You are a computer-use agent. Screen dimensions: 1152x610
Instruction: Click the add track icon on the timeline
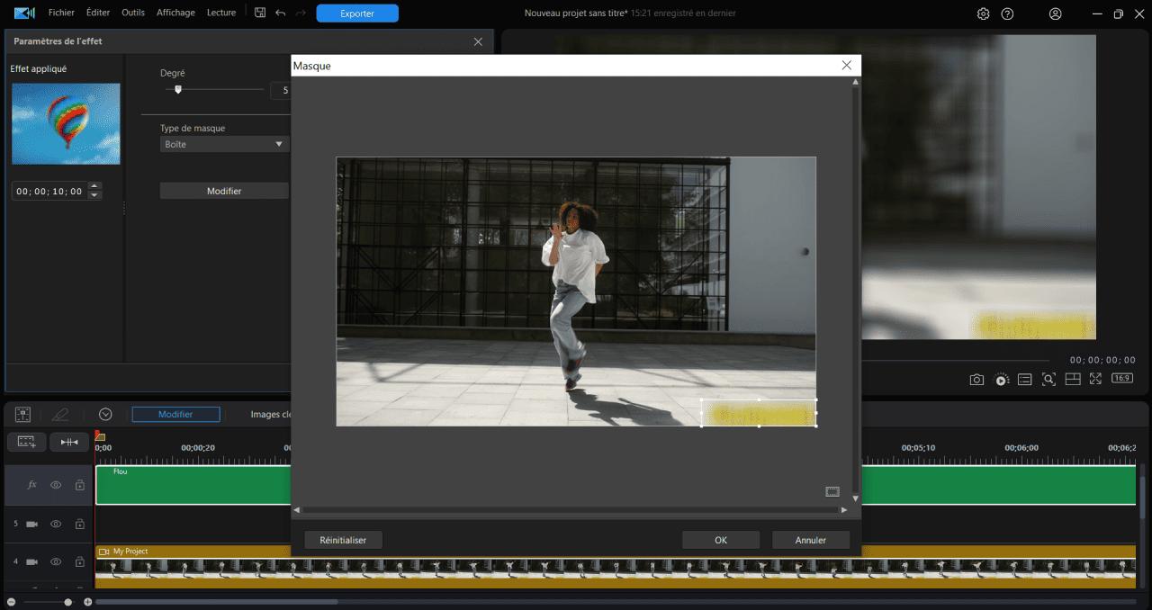(26, 441)
